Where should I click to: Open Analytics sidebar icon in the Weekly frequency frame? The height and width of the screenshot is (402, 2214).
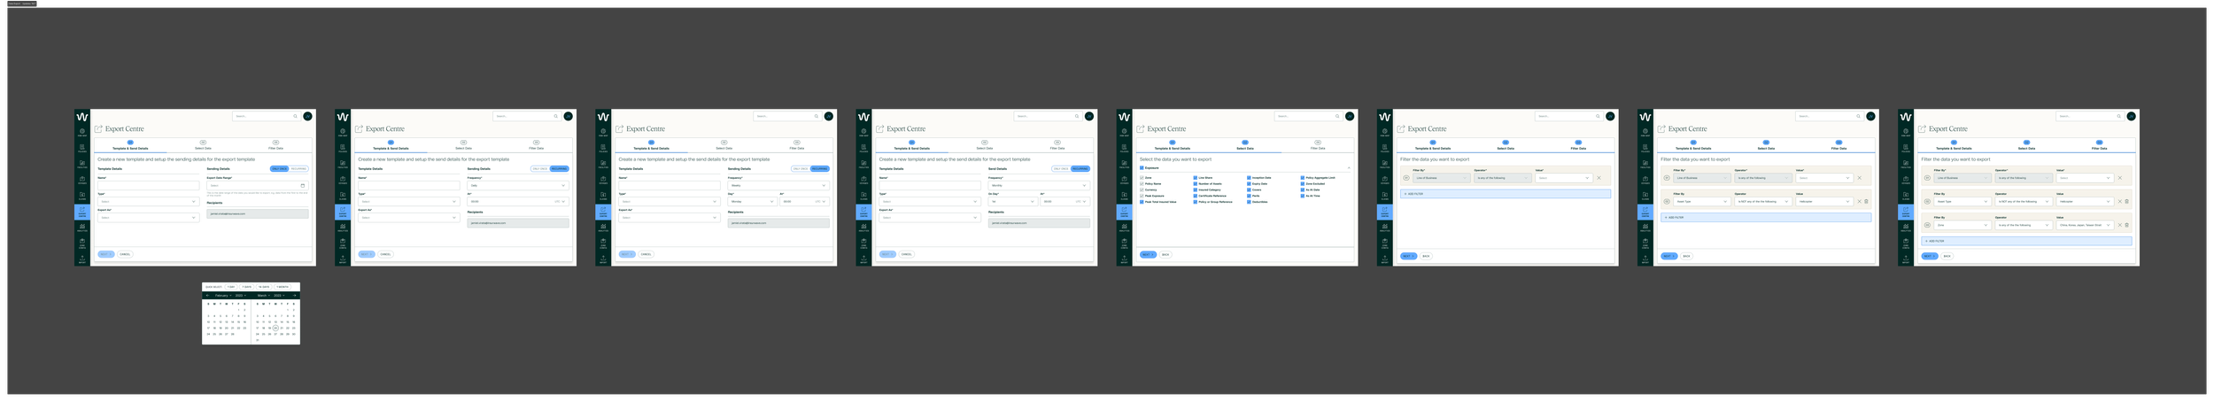pyautogui.click(x=603, y=228)
